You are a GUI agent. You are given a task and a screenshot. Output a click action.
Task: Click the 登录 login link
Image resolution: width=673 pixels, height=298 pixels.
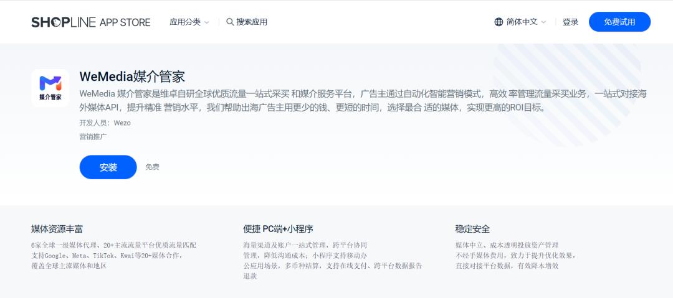click(570, 22)
